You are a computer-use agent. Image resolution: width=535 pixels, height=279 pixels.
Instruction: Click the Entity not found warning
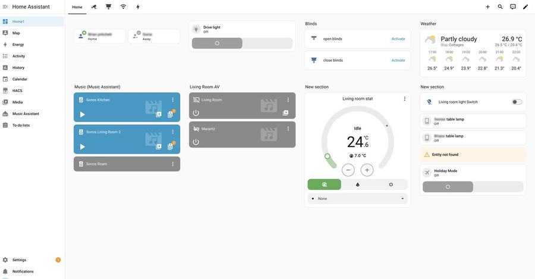click(473, 155)
